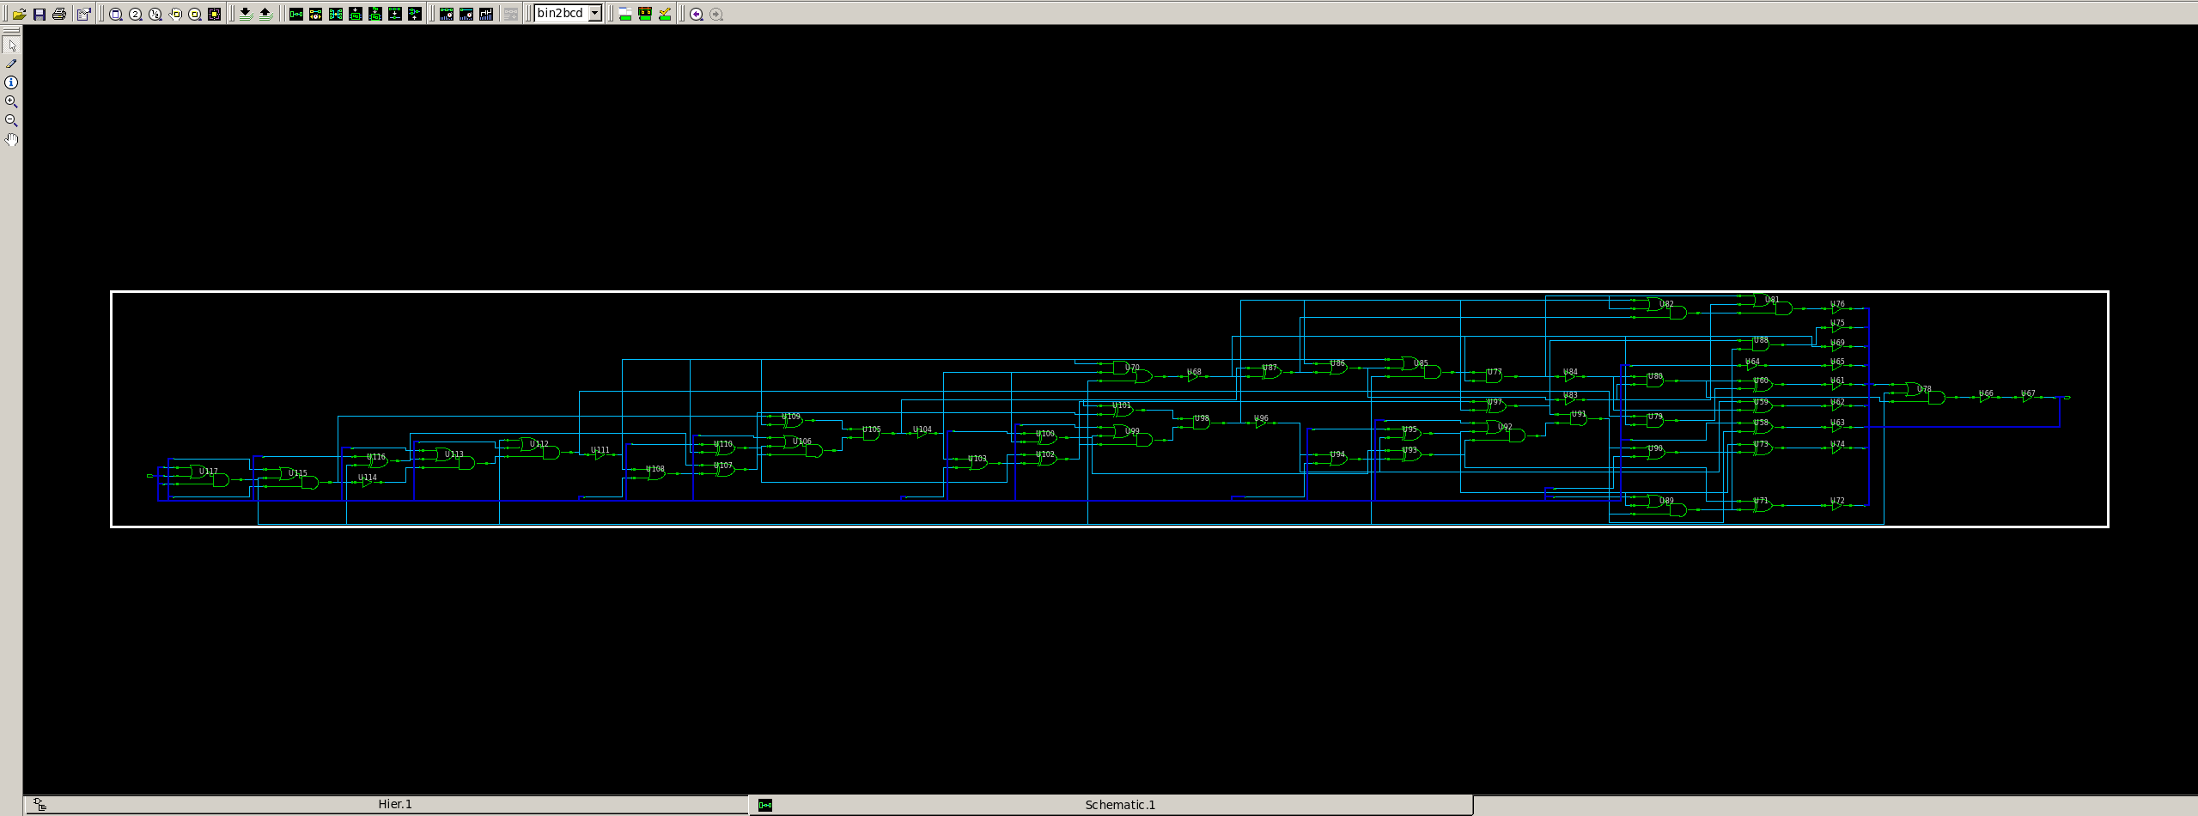2198x816 pixels.
Task: Open the endpoint slack histogram icon
Action: (x=447, y=14)
